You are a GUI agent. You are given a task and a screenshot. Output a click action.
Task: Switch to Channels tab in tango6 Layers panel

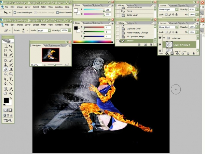tap(173, 23)
